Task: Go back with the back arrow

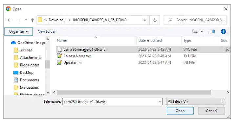Action: (x=10, y=20)
